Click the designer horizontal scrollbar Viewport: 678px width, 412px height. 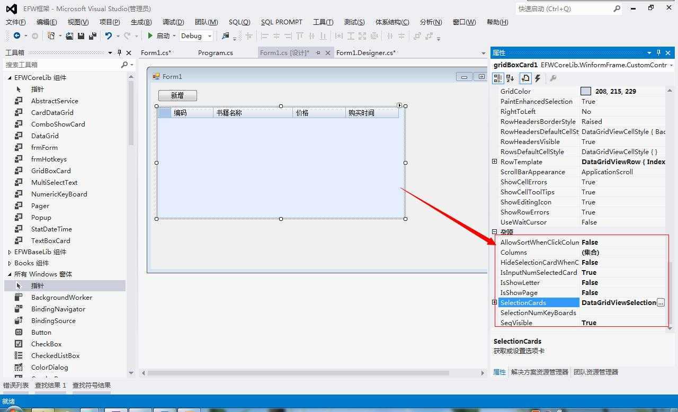click(298, 373)
